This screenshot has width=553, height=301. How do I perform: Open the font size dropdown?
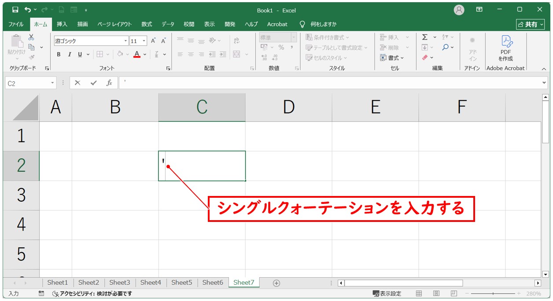144,41
